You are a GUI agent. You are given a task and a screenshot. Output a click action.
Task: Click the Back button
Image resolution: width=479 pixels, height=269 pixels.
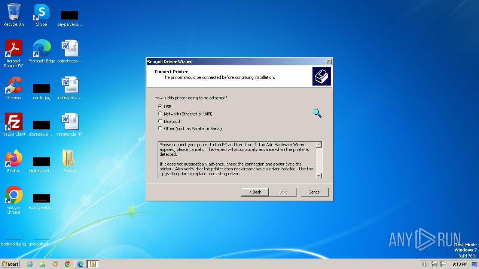point(255,192)
